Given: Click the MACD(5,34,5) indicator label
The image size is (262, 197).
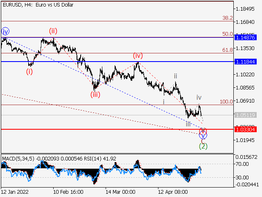Looking at the screenshot, I should point(18,159).
